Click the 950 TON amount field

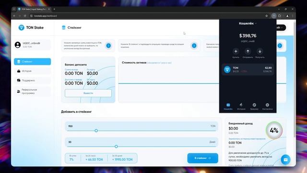141,126
